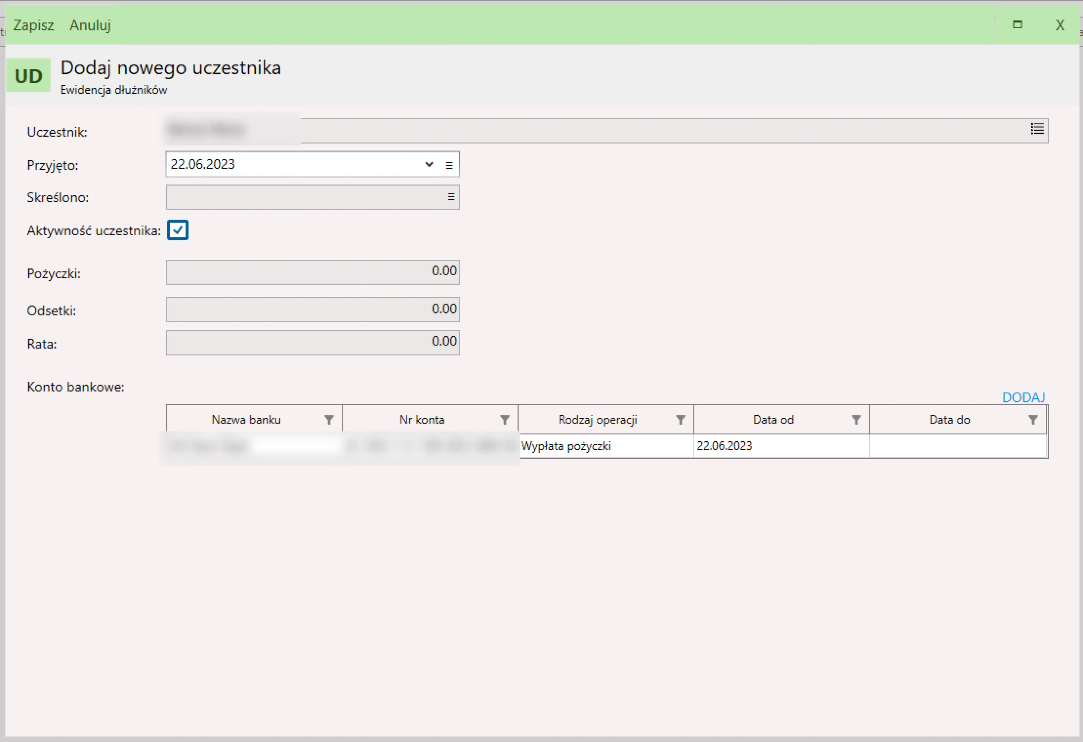This screenshot has height=742, width=1083.
Task: Filter the Data od column
Action: pos(856,420)
